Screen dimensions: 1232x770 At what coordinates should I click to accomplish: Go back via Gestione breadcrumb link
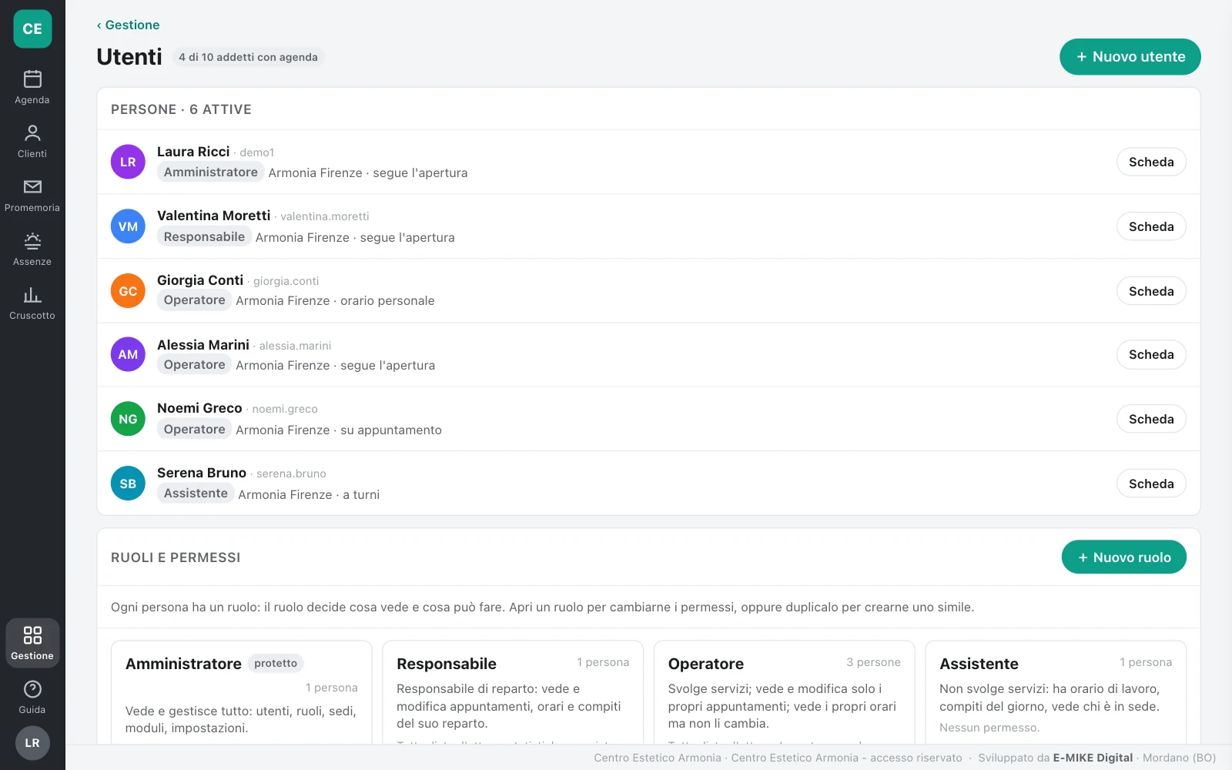click(128, 25)
